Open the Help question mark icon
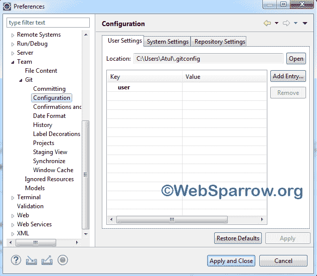The width and height of the screenshot is (317, 276). 16,260
